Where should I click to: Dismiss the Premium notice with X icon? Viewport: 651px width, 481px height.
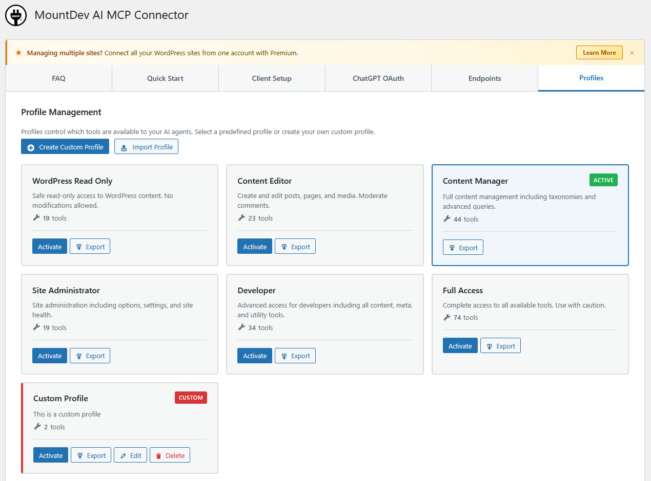coord(632,53)
